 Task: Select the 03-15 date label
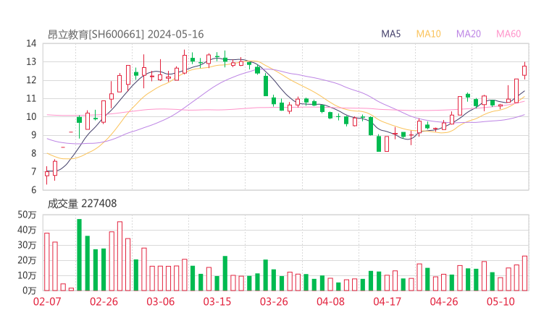point(217,301)
